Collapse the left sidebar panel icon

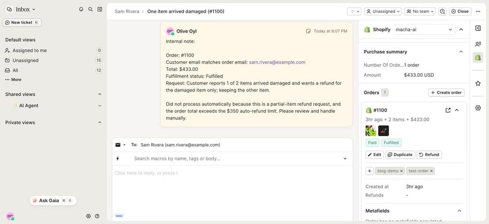click(x=100, y=9)
